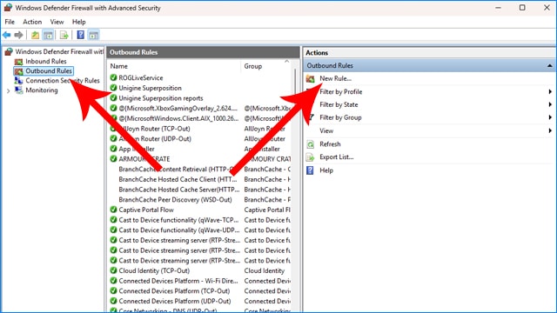Click the green check icon beside Cloud Identity (TCP-Out)
557x313 pixels.
point(113,270)
